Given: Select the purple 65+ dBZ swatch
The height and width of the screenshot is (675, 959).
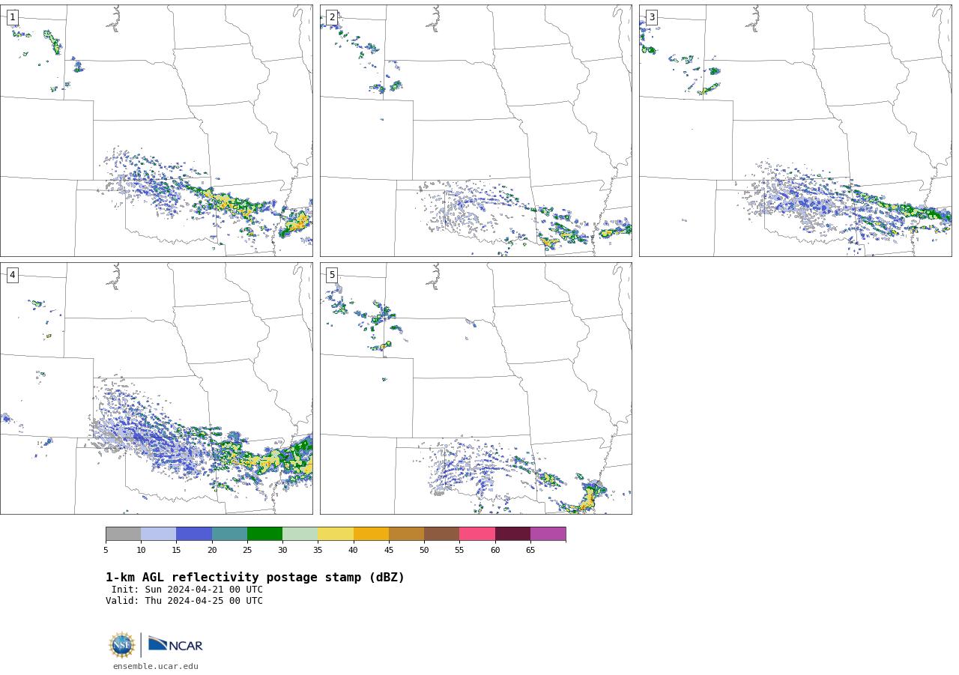Looking at the screenshot, I should point(548,534).
